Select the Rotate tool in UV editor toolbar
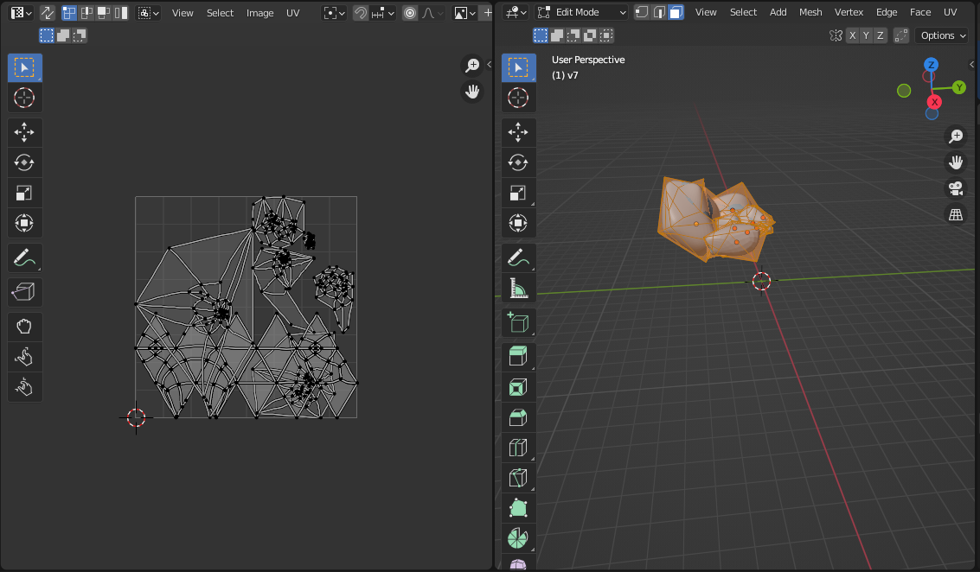Screen dimensions: 980x572 (x=24, y=162)
